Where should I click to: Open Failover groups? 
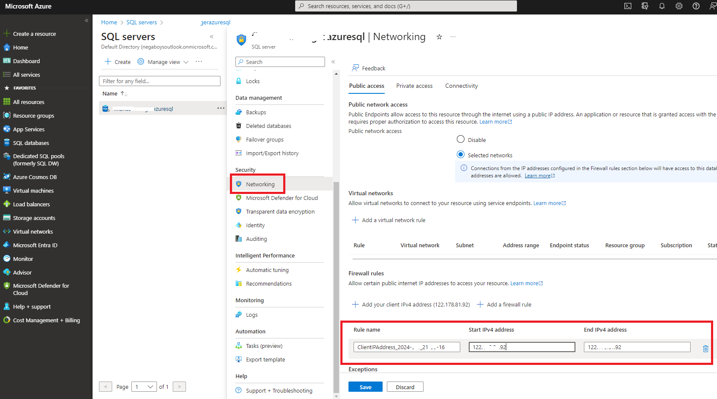click(264, 139)
